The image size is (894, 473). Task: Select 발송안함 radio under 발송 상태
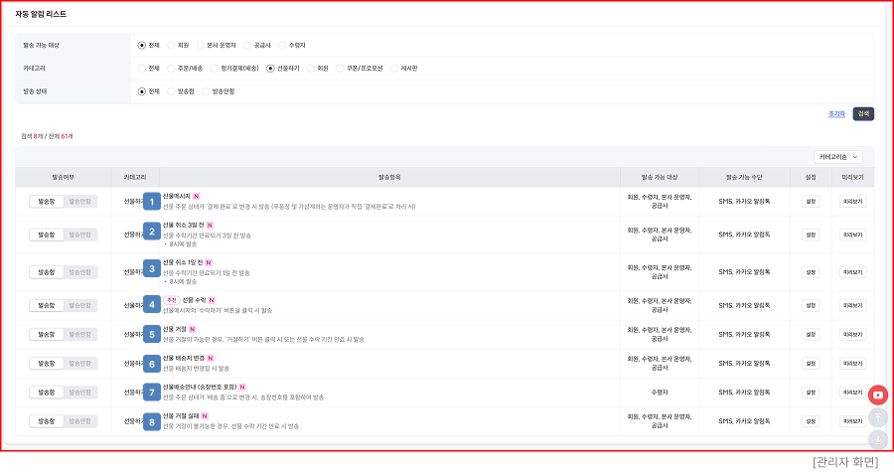206,91
